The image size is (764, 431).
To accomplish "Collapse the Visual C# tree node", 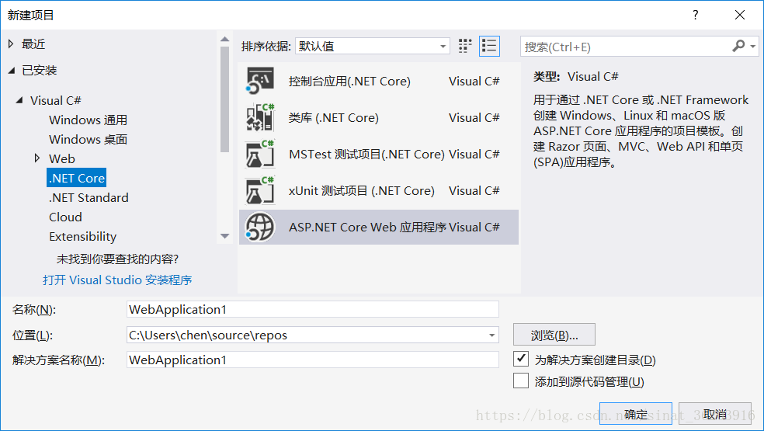I will point(19,100).
